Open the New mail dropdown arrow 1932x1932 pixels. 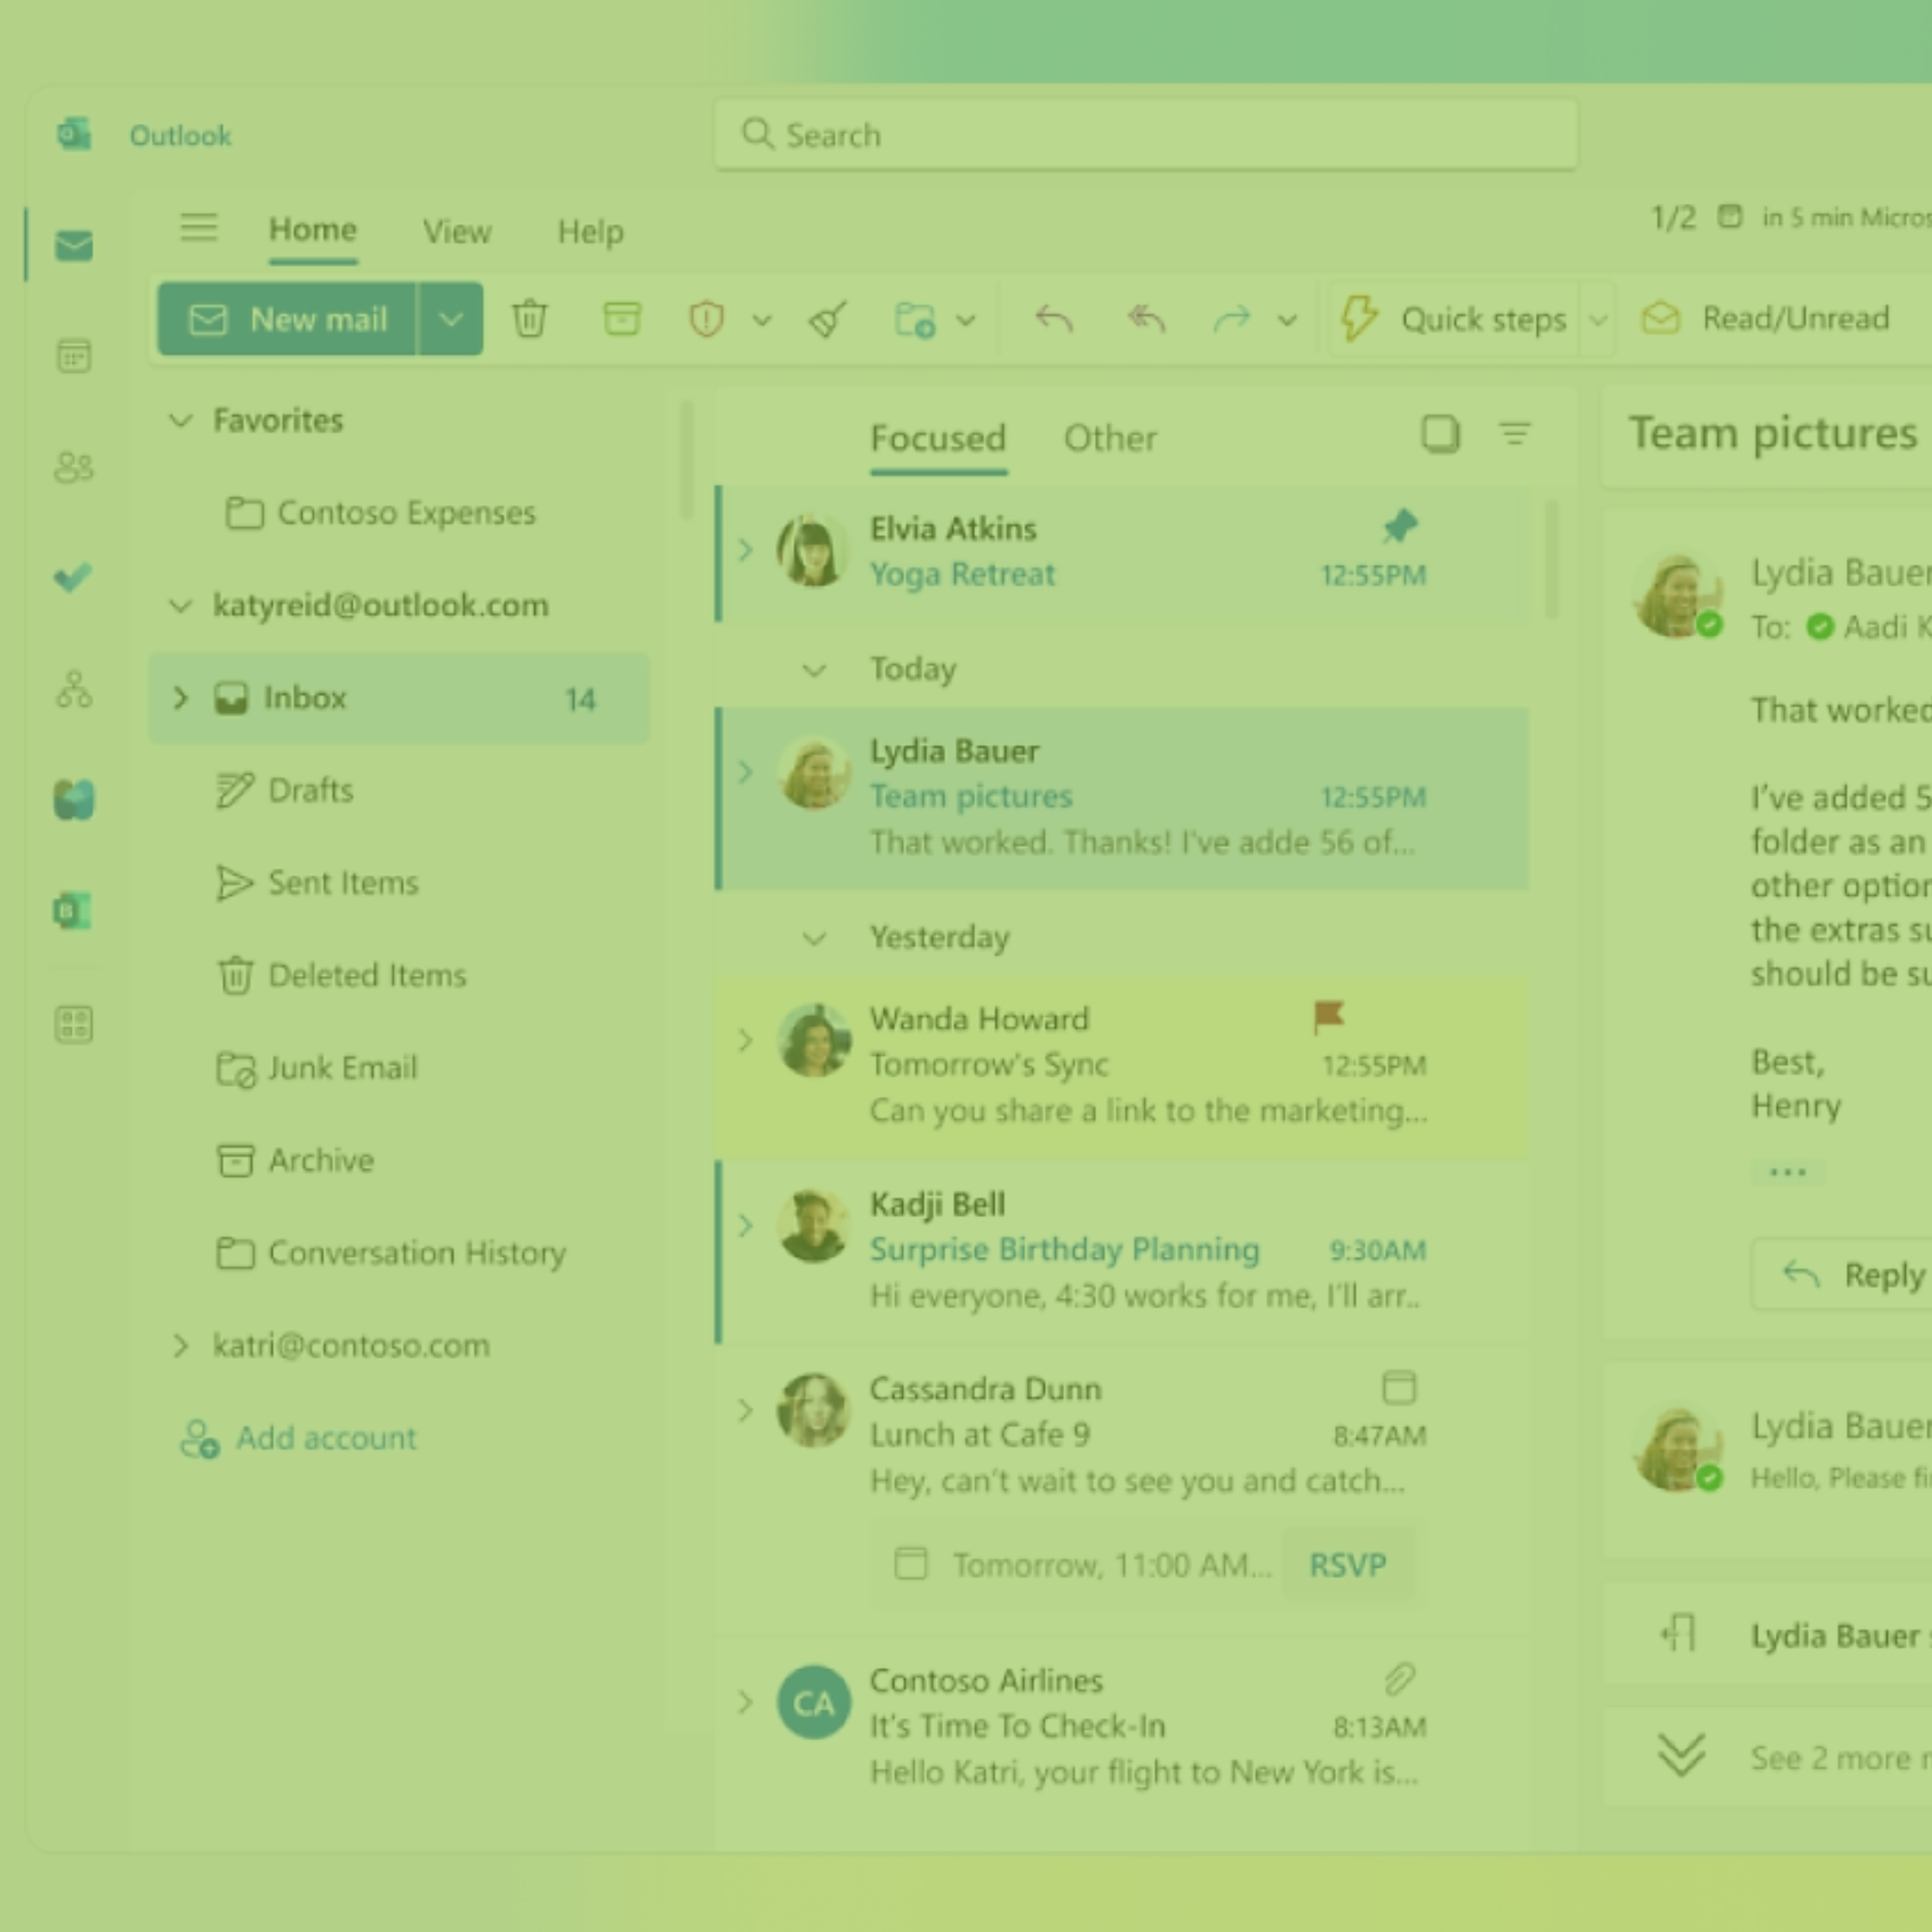(451, 319)
